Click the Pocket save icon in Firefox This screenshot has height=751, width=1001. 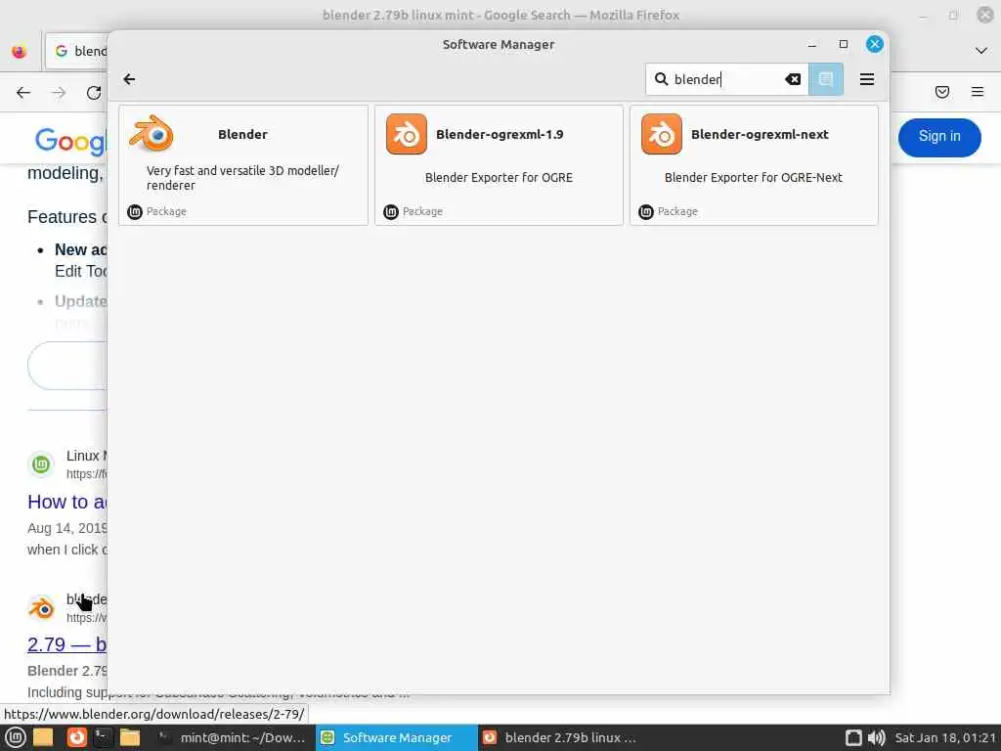pyautogui.click(x=941, y=92)
